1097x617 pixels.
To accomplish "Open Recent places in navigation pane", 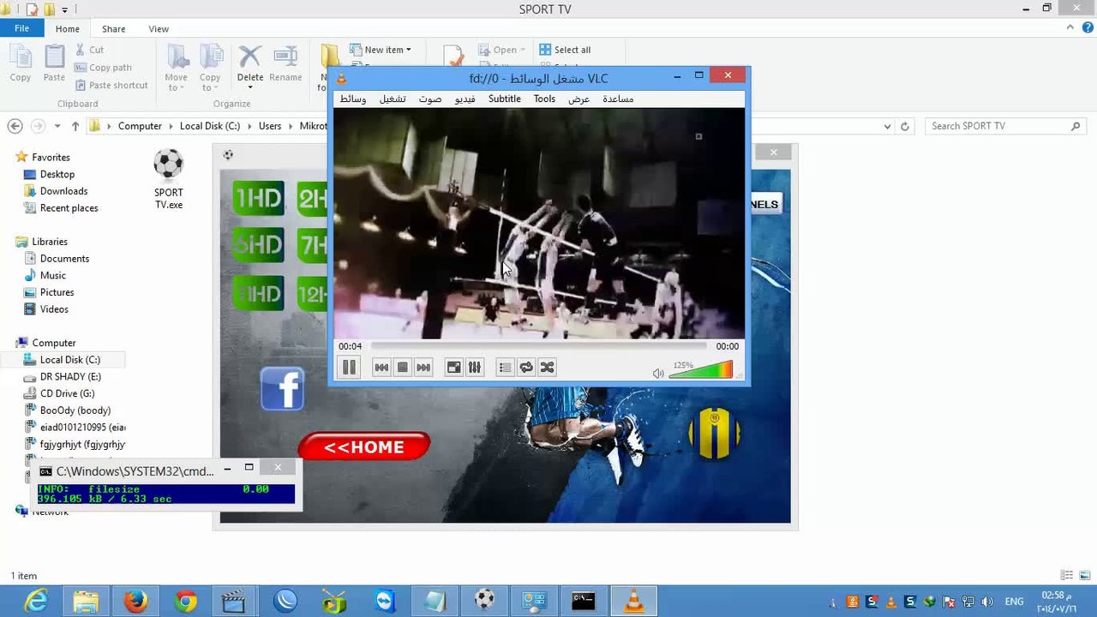I will coord(69,208).
